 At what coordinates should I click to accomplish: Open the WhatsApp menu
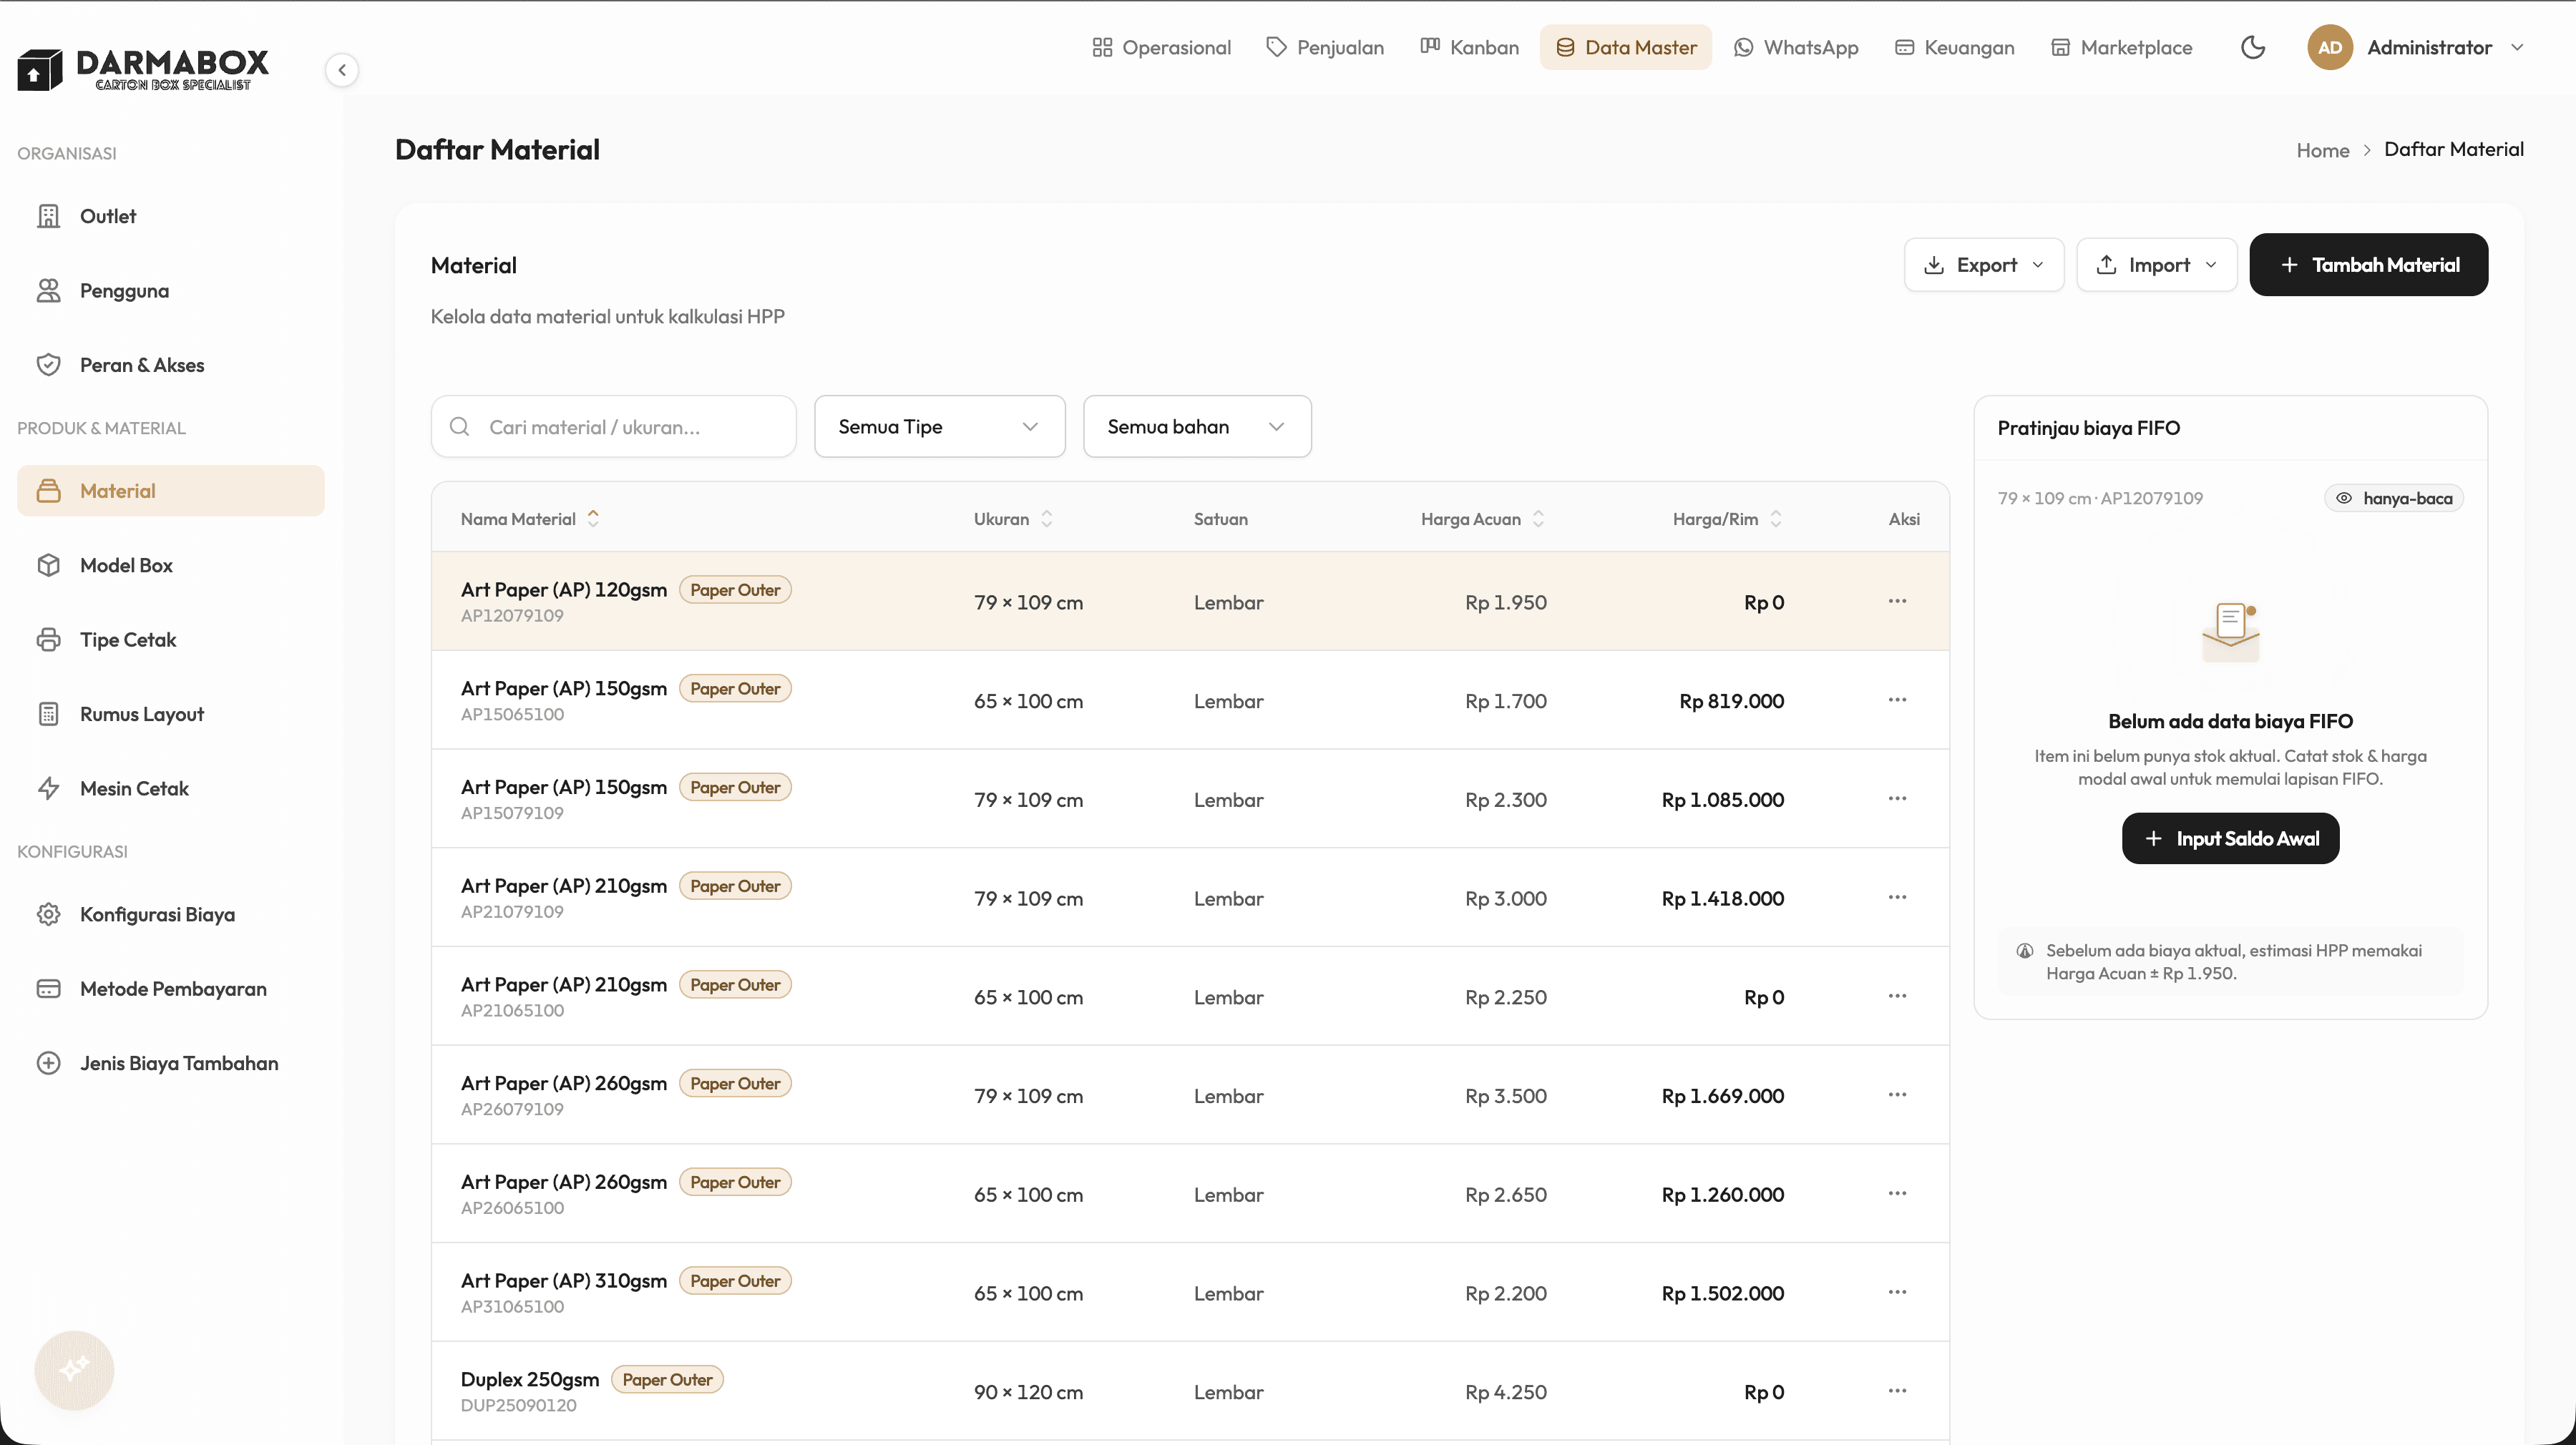(1796, 47)
